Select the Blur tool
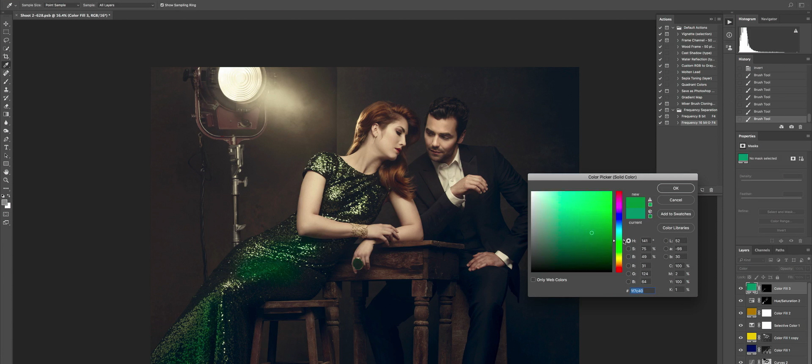This screenshot has height=364, width=812. click(6, 122)
